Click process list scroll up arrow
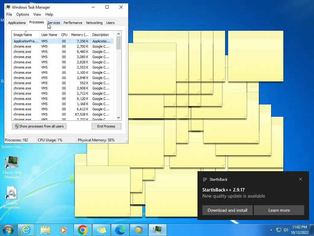 [x=118, y=34]
